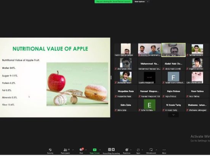Select the Shehzada Hasan participant tile
This screenshot has width=210, height=164.
(126, 78)
